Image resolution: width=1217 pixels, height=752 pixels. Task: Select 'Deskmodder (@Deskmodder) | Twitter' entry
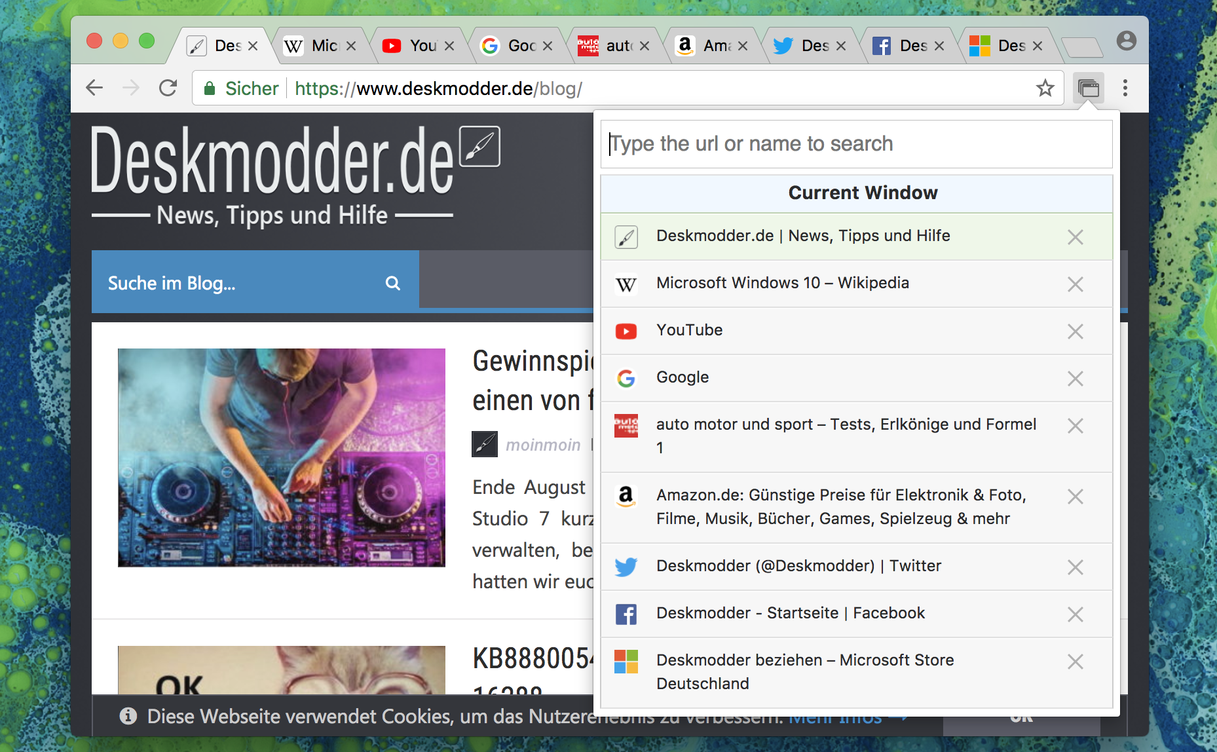pos(857,567)
